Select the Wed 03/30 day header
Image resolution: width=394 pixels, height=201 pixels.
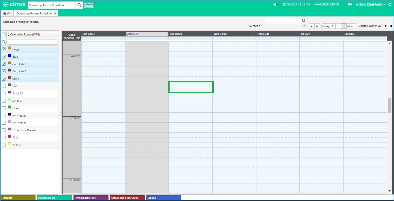click(220, 34)
